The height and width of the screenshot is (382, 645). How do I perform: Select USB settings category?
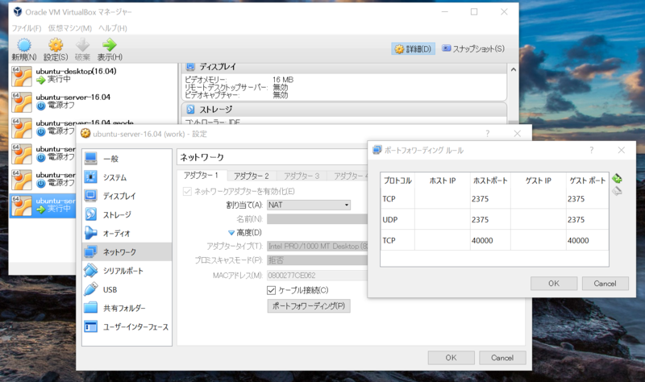pos(127,289)
